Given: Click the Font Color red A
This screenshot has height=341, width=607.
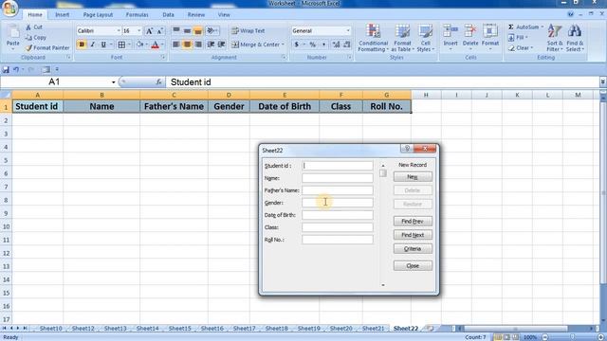Looking at the screenshot, I should click(156, 45).
